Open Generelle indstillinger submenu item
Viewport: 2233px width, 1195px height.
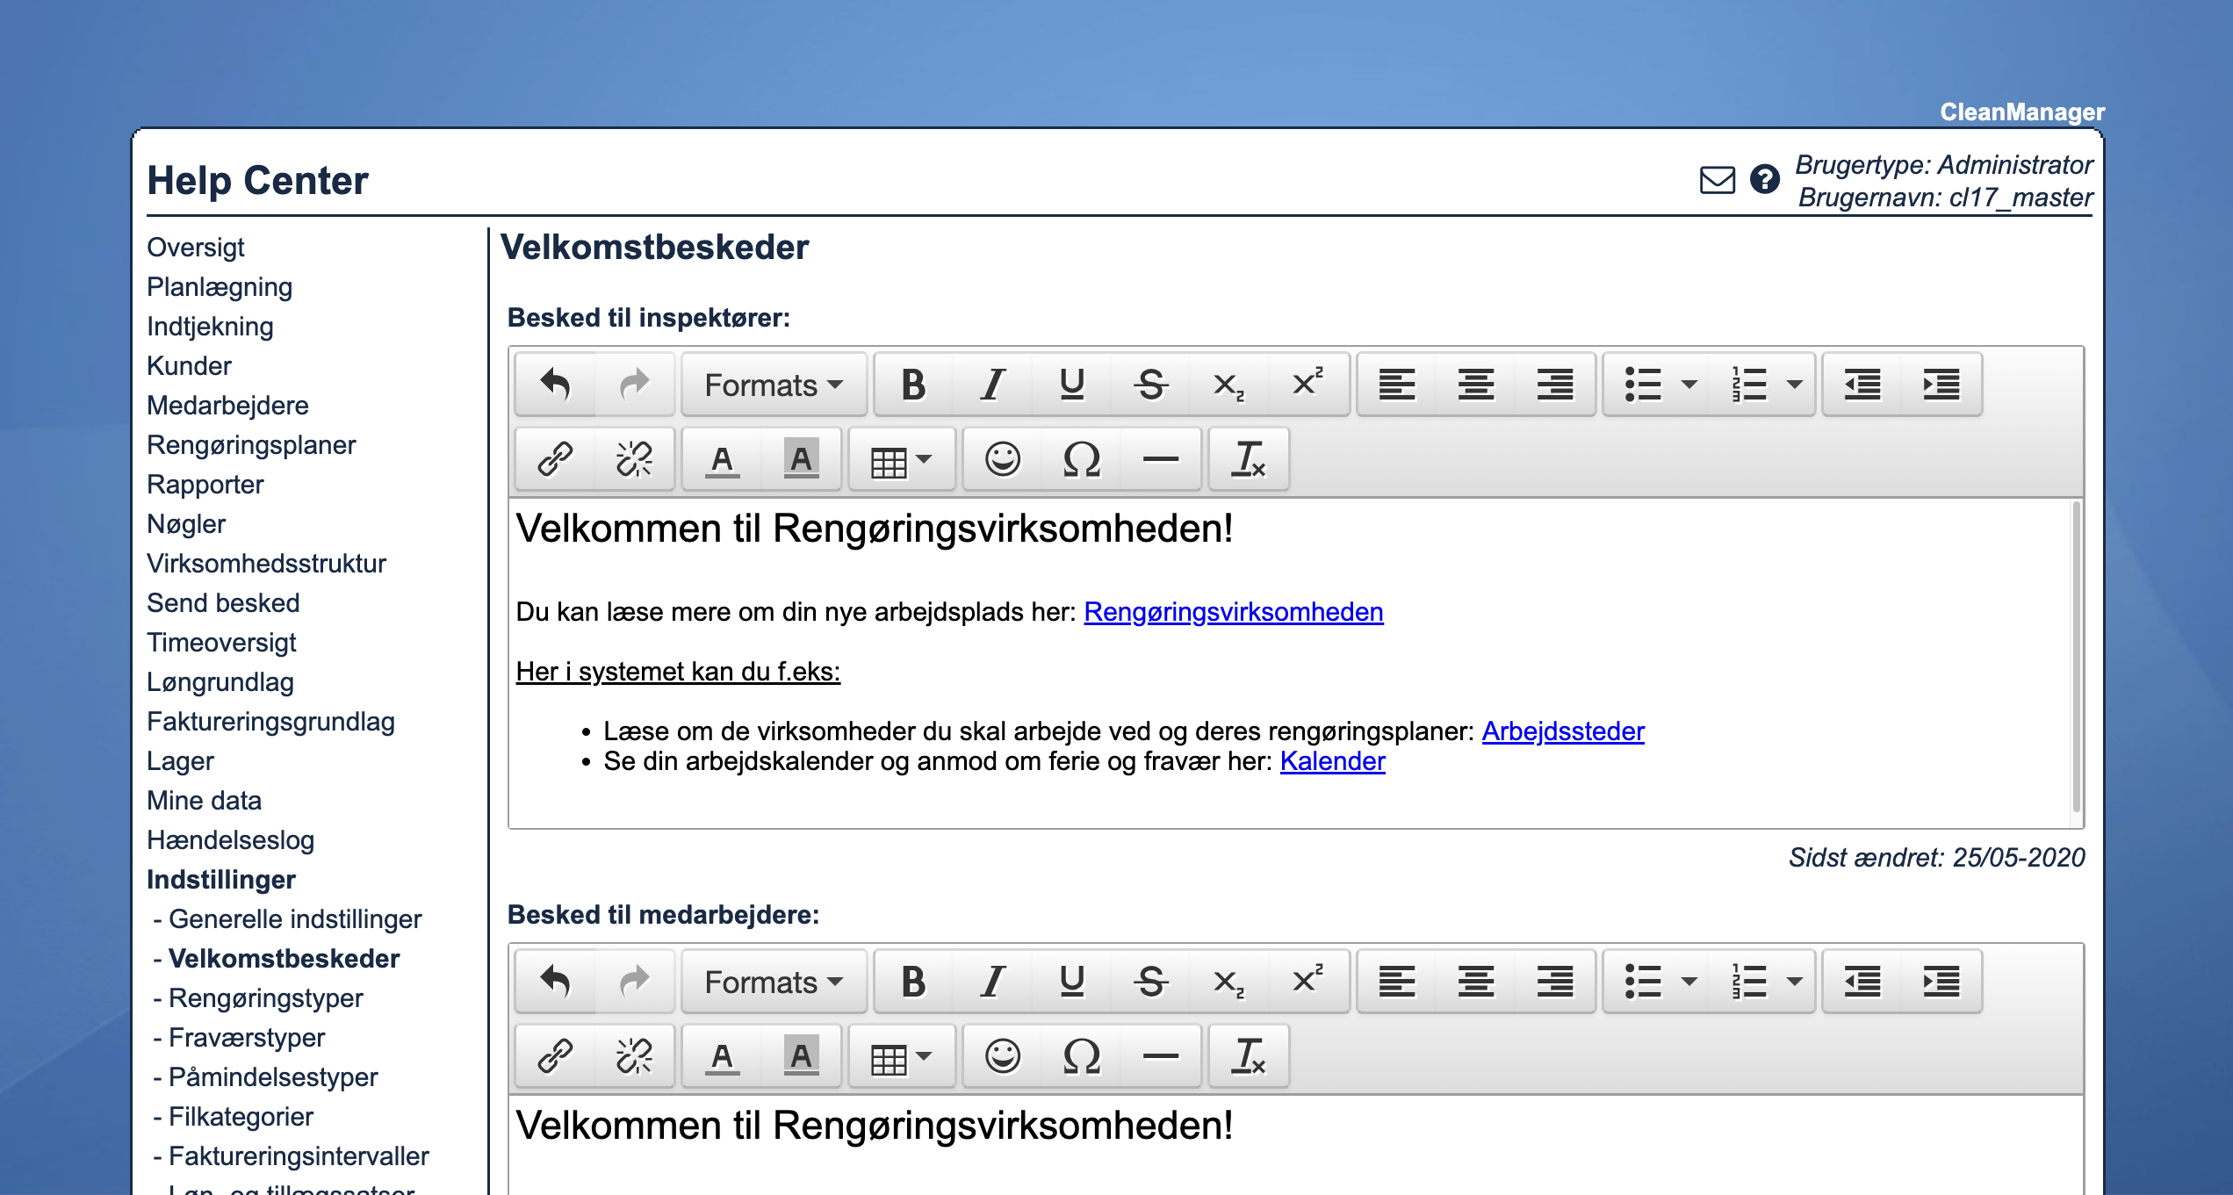[295, 919]
